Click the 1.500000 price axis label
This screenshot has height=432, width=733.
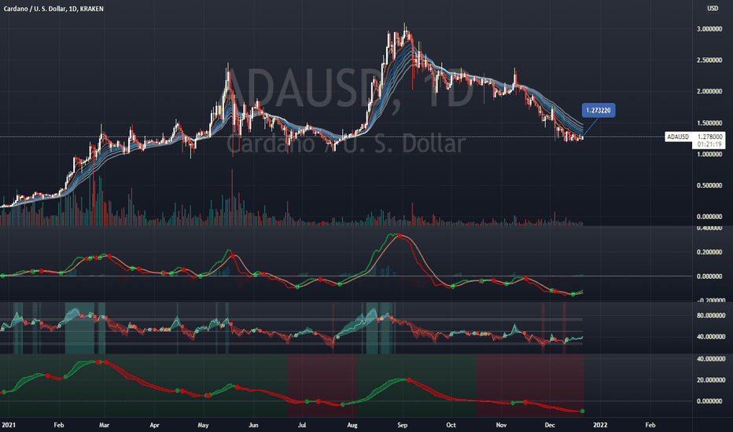point(709,123)
